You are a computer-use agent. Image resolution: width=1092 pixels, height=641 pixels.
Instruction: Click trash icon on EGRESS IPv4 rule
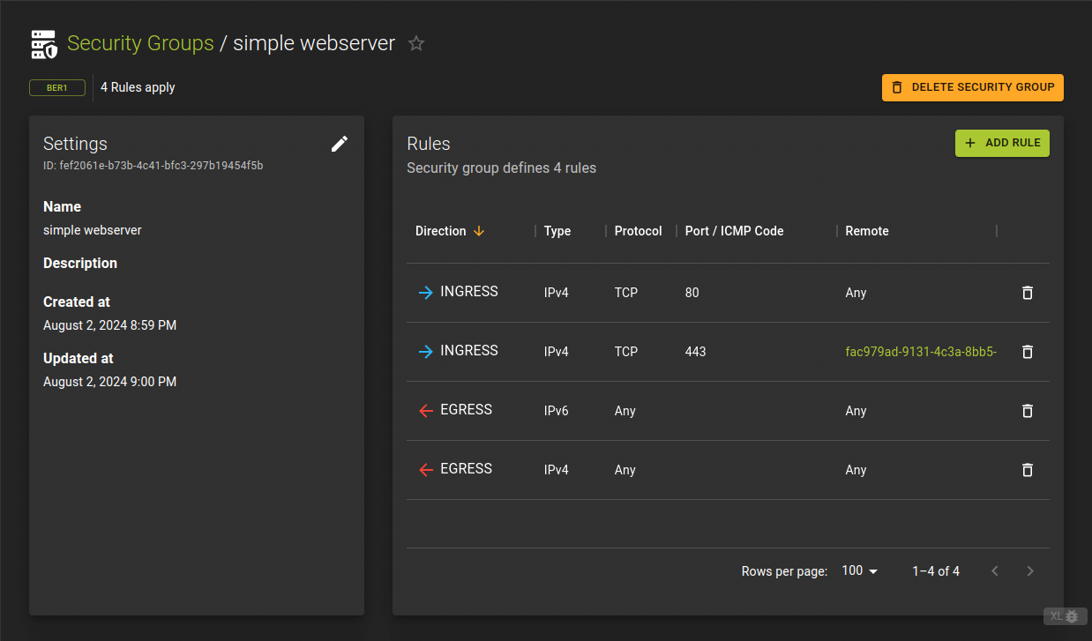coord(1027,470)
